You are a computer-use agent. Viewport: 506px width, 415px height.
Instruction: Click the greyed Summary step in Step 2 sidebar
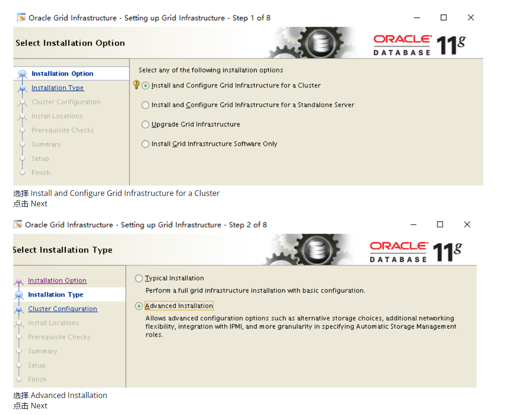[x=42, y=351]
